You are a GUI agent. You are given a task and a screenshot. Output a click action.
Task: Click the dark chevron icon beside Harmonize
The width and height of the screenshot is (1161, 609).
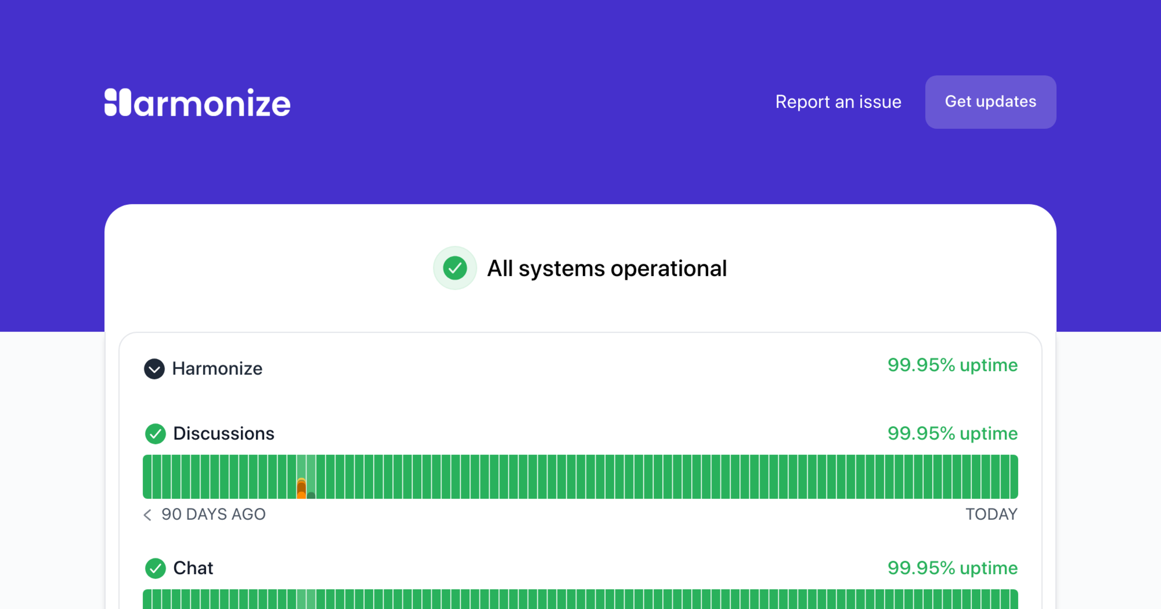154,369
